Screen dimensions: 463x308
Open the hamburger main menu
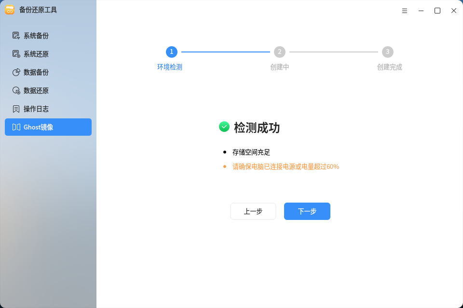(405, 11)
